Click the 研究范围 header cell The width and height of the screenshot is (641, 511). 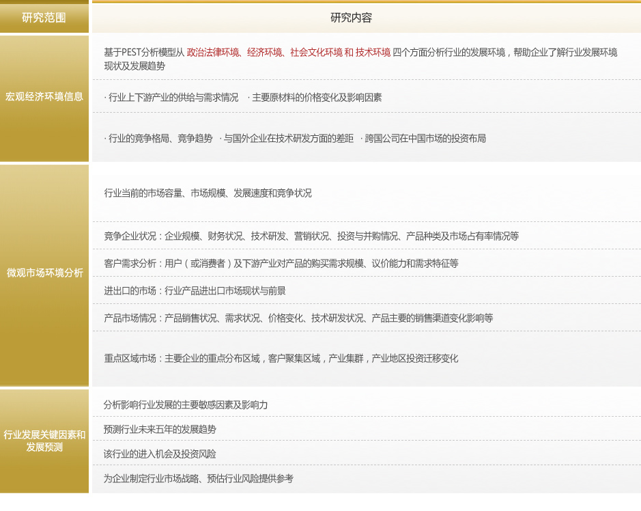(44, 18)
